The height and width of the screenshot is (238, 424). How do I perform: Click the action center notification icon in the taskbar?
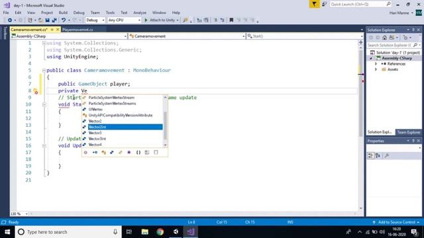click(x=414, y=232)
